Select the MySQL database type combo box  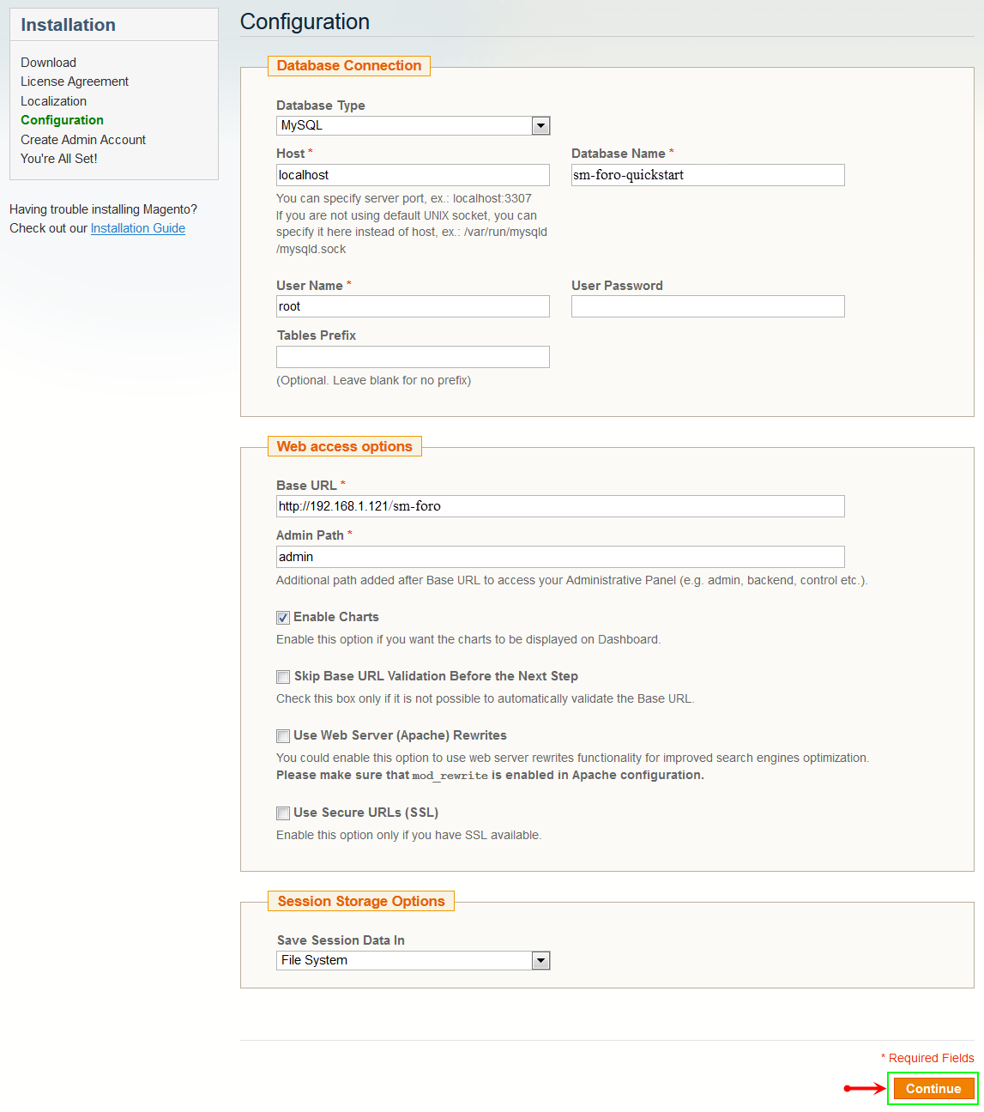click(413, 126)
